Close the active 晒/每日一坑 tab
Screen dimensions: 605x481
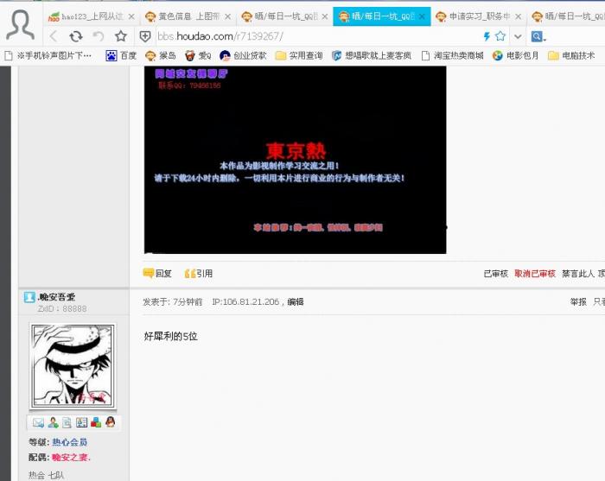point(422,16)
